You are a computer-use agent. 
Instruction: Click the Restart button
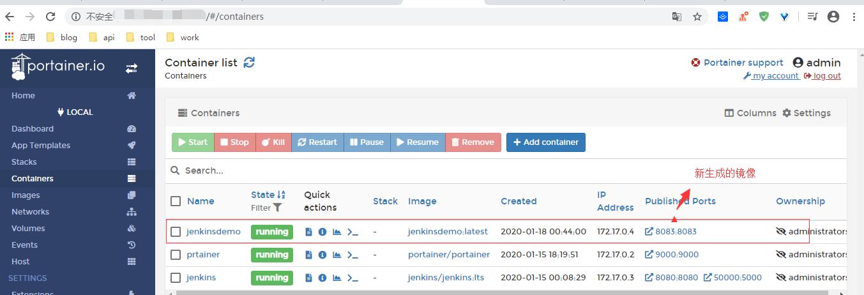coord(317,142)
